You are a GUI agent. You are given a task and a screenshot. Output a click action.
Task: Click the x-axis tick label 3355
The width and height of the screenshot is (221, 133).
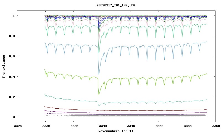188,126
